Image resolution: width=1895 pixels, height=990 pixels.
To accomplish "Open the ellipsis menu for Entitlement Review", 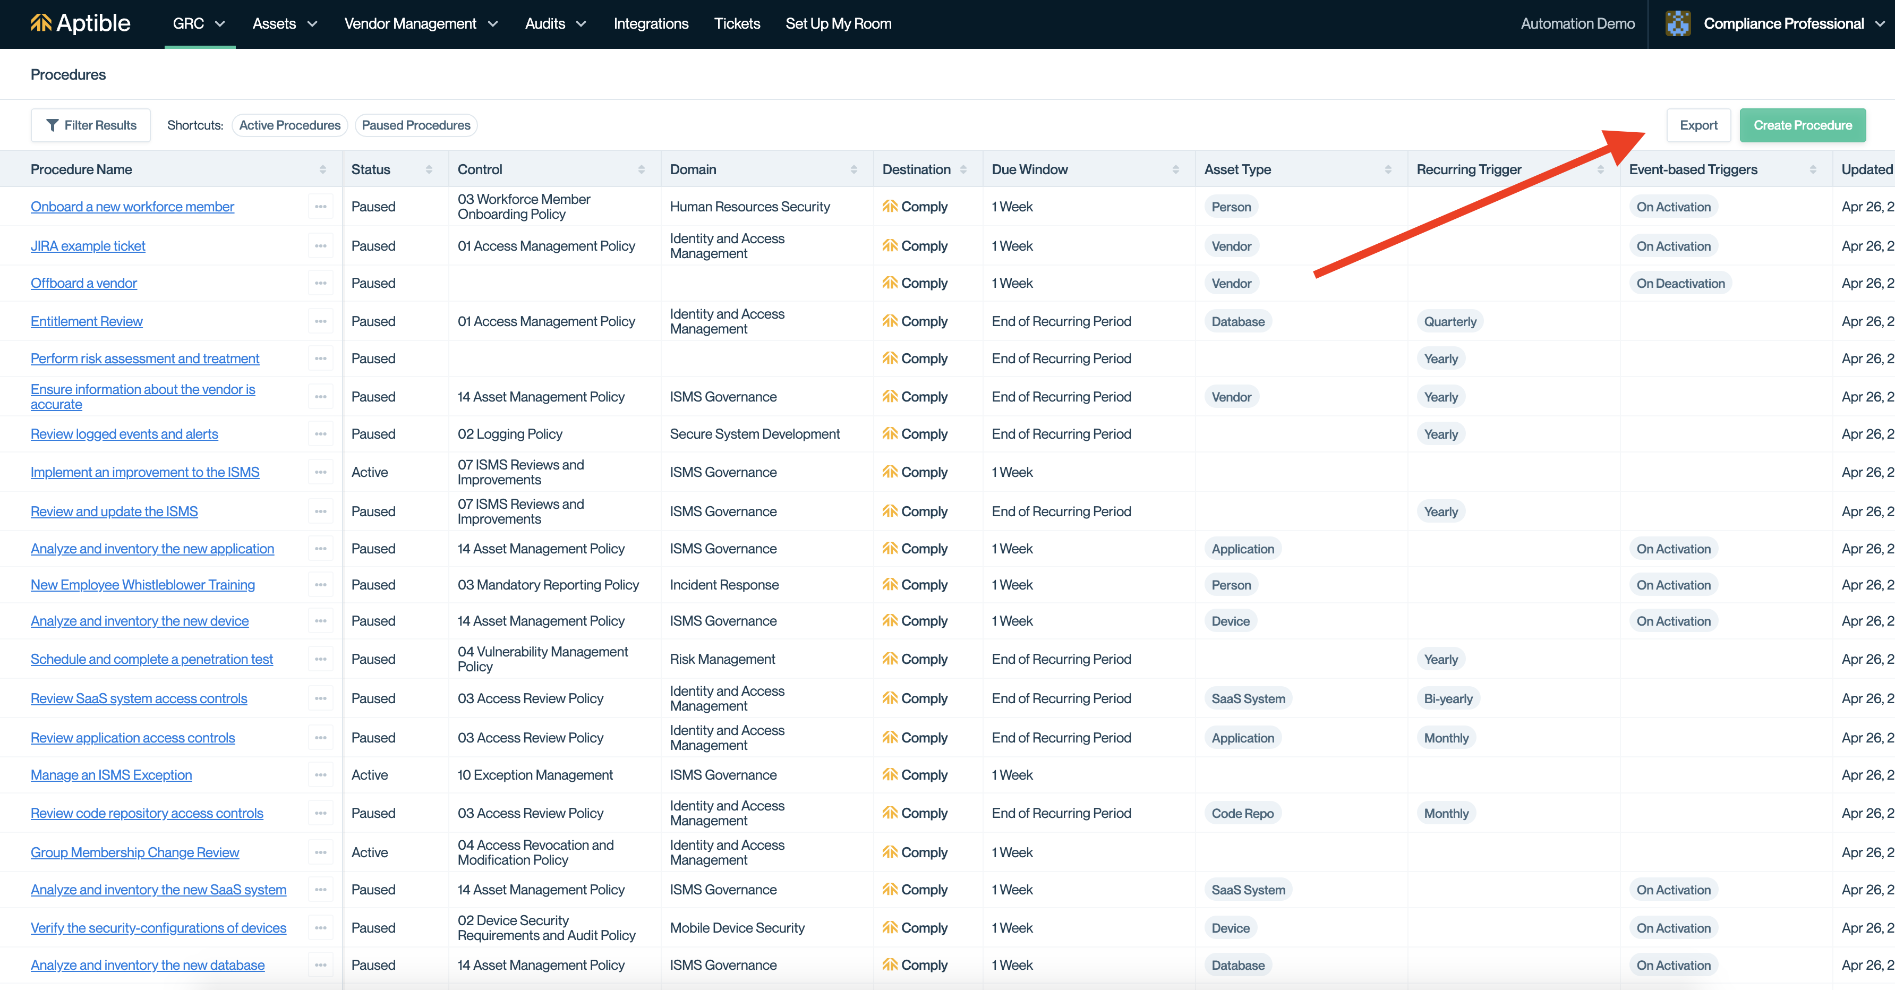I will (321, 321).
